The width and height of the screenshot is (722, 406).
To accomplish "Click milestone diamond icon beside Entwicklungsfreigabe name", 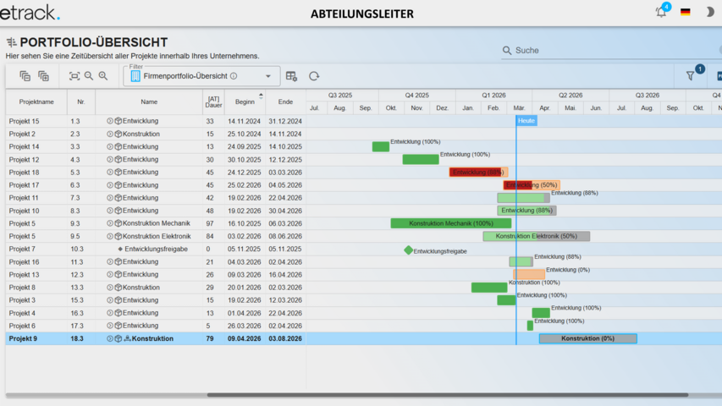I will tap(120, 249).
